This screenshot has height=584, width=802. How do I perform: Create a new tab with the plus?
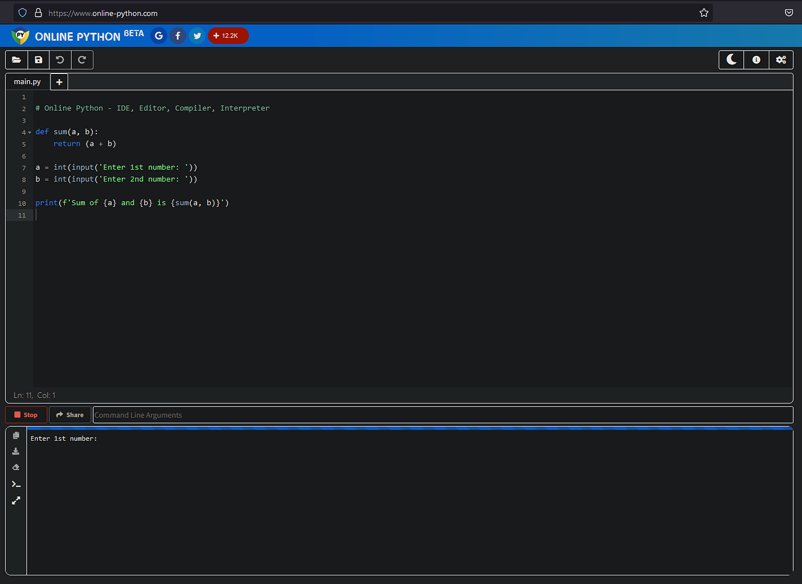click(58, 81)
